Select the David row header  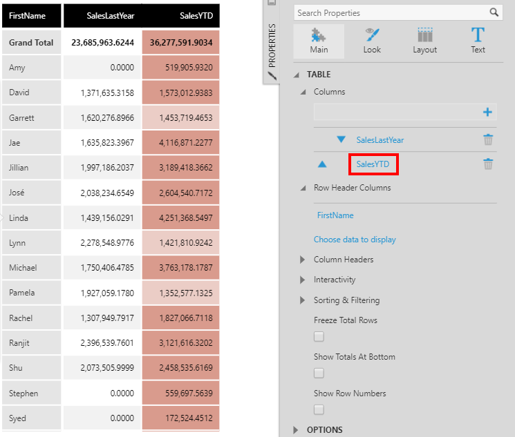pyautogui.click(x=32, y=93)
